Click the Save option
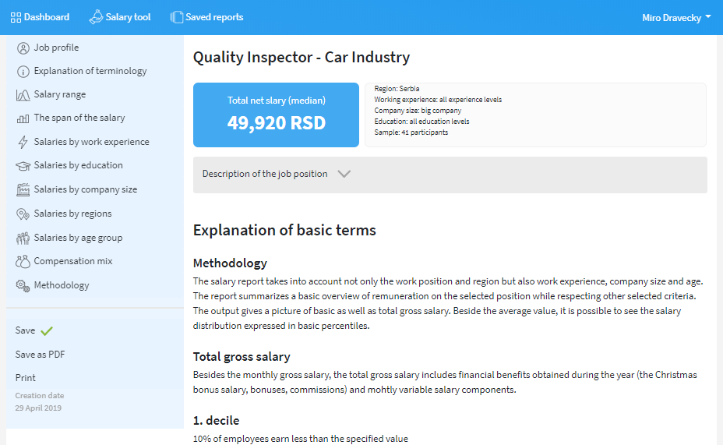723x445 pixels. pyautogui.click(x=25, y=330)
